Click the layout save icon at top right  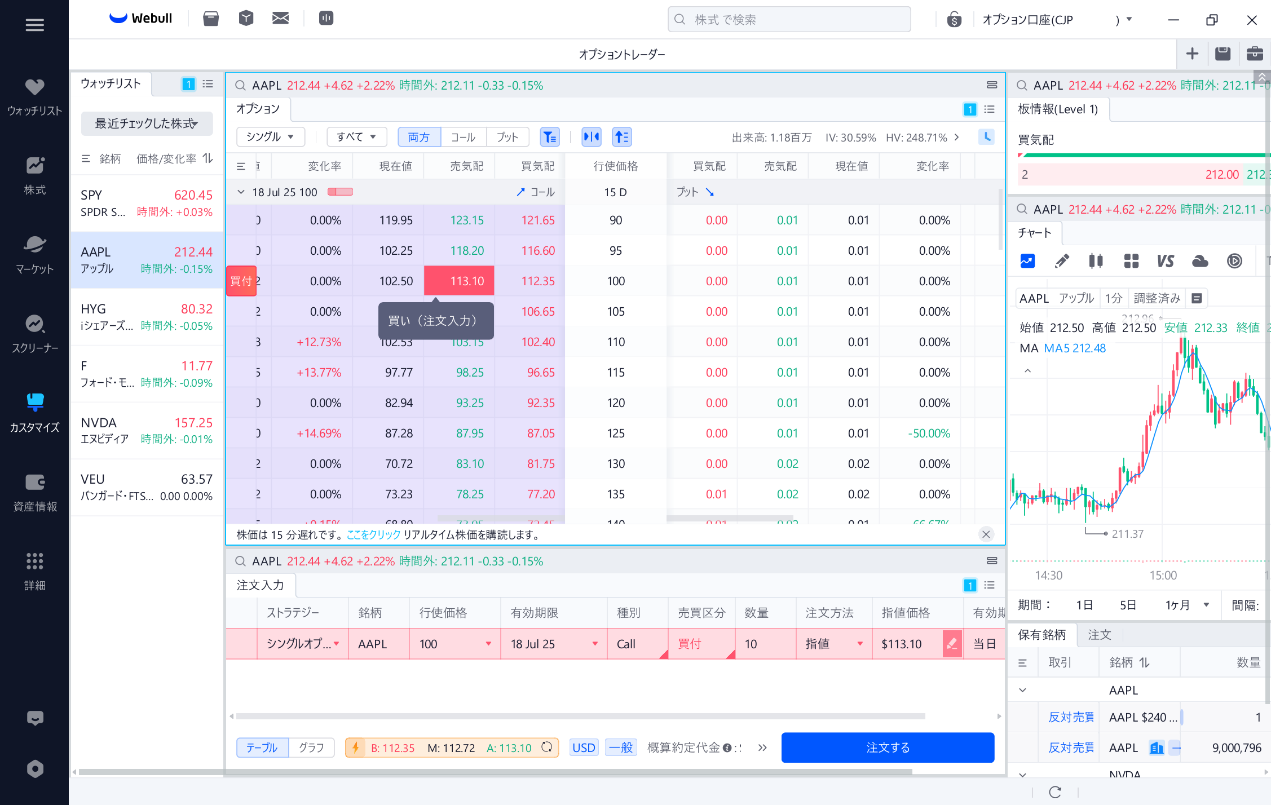coord(1223,54)
